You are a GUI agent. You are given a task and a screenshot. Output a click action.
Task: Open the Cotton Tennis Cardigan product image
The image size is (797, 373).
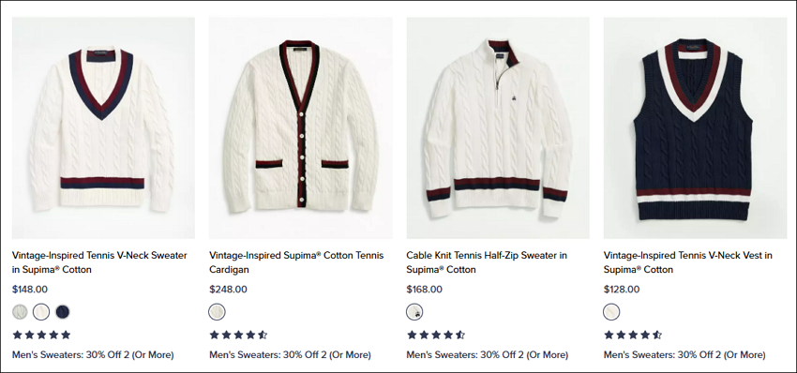tap(300, 128)
